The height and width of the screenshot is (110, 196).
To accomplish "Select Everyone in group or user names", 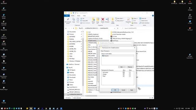I will 118,56.
